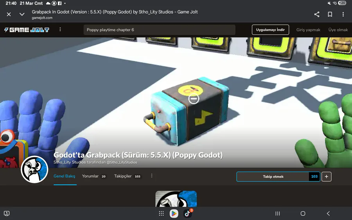Viewport: 352px width, 220px height.
Task: Tap the Android home button
Action: [x=303, y=213]
